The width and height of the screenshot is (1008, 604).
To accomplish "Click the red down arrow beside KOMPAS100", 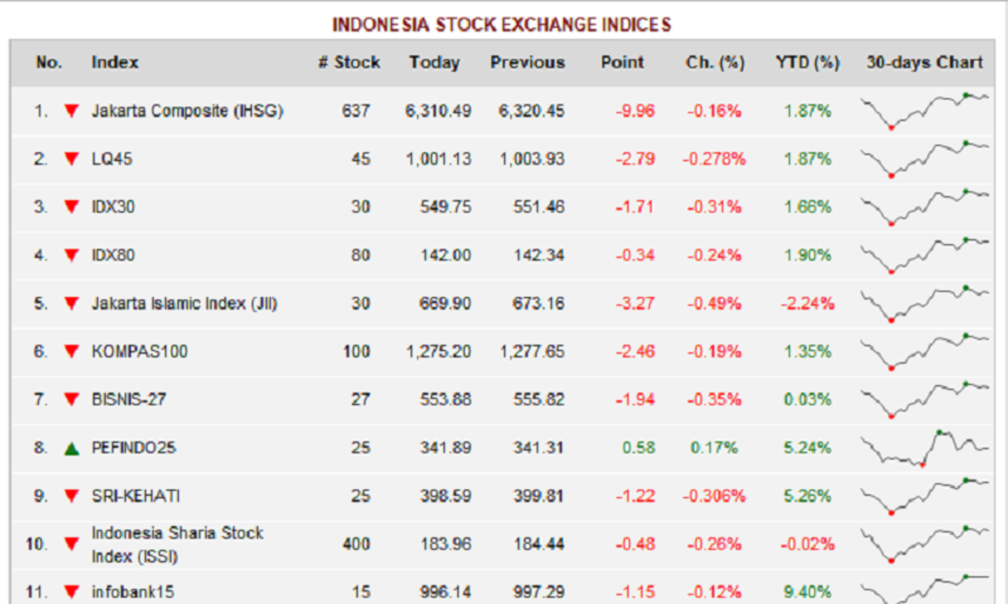I will 71,351.
